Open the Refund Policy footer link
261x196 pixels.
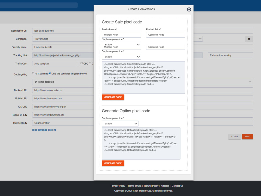[x=151, y=186]
